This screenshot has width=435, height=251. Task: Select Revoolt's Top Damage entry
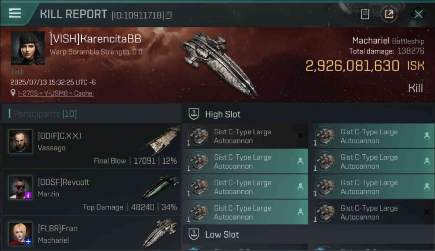click(x=130, y=207)
